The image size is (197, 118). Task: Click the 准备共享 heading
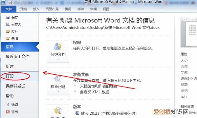click(81, 74)
